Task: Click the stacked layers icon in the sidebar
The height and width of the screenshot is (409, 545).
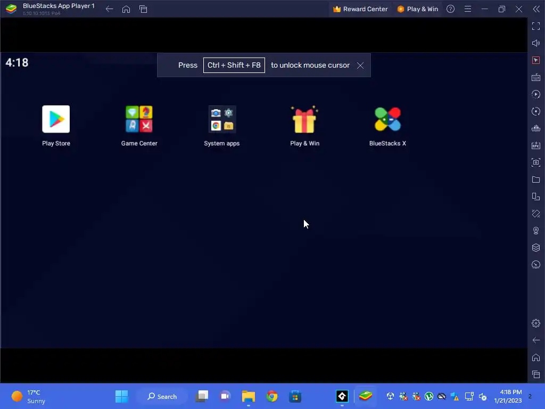Action: click(x=536, y=248)
